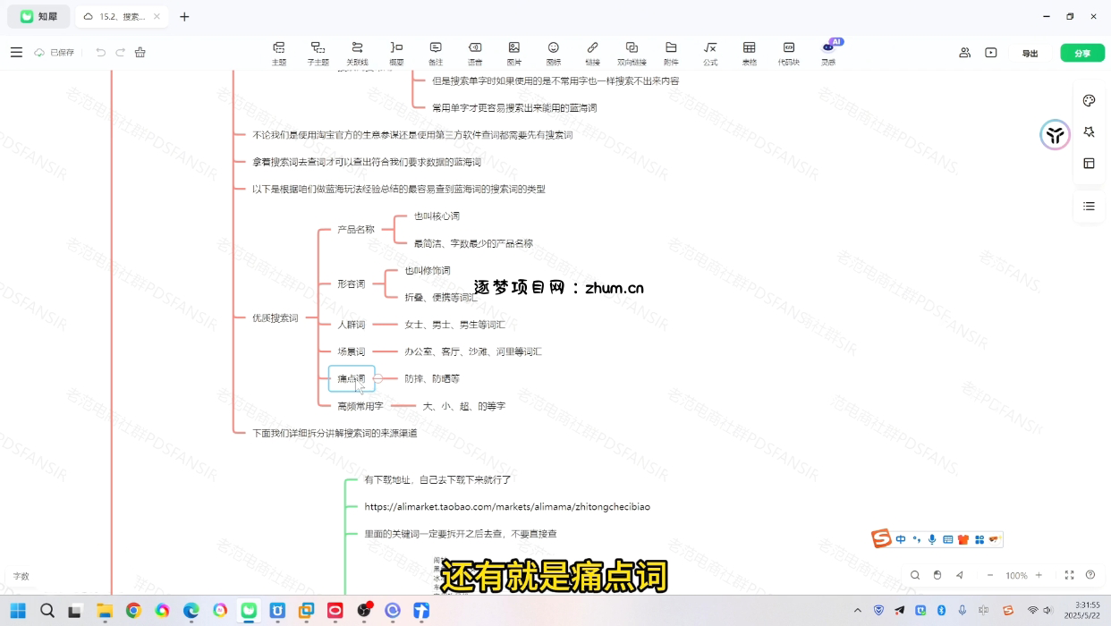This screenshot has width=1111, height=626.
Task: Select node 有下载地址，自己去下载下来就行了
Action: 437,479
